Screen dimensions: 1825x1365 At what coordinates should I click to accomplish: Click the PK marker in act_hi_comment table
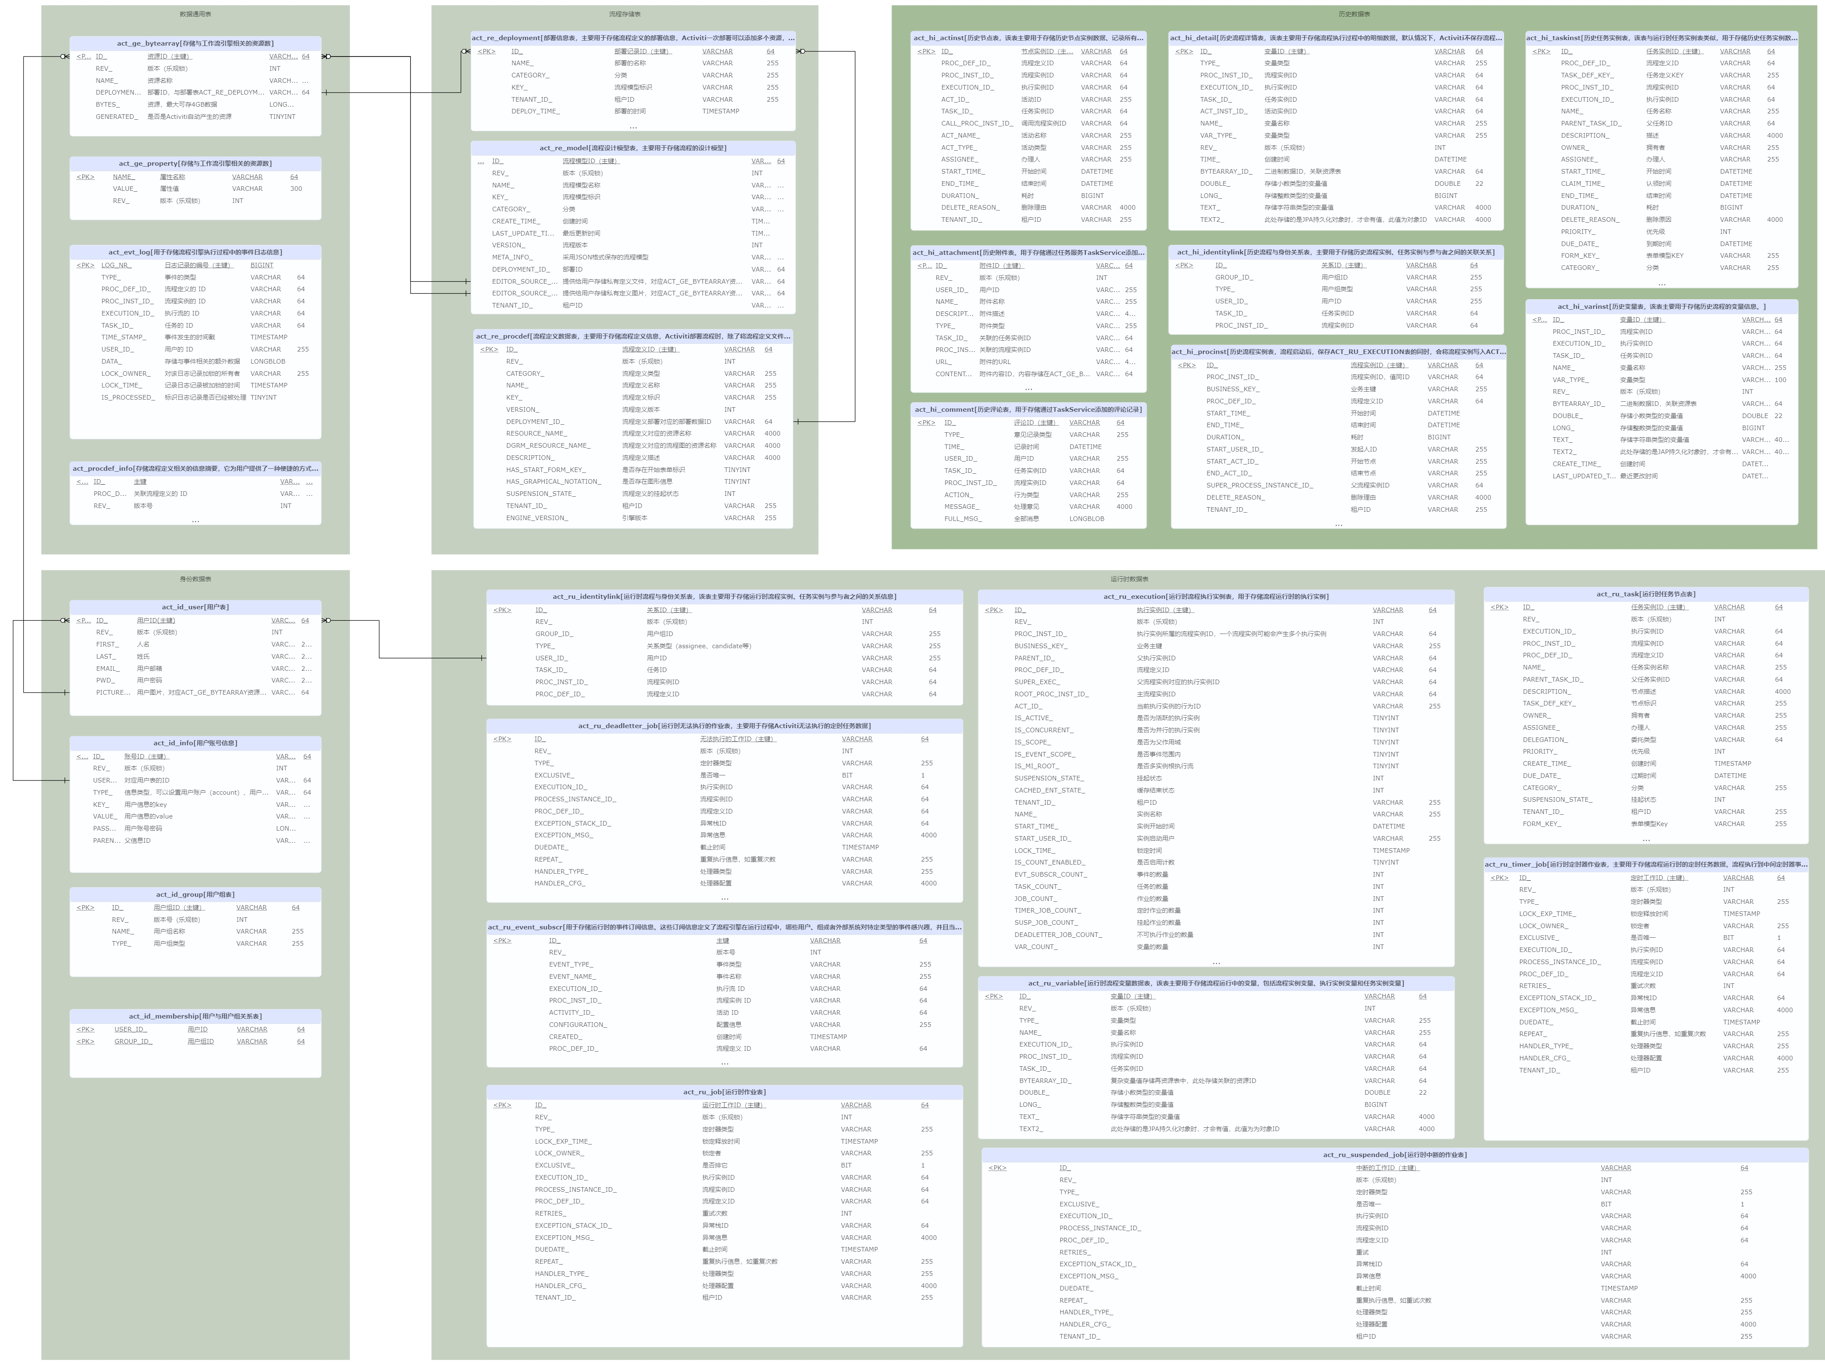tap(927, 423)
